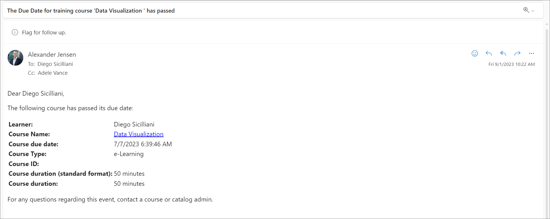React to the message with emoji icon
The image size is (550, 219).
coord(475,54)
